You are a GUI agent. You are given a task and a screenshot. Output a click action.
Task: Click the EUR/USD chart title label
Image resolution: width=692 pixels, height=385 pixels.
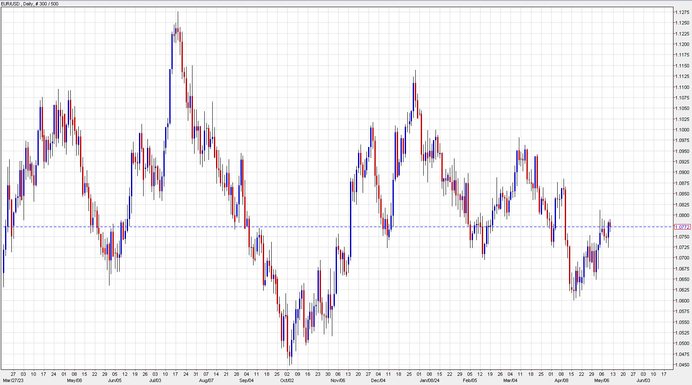pos(11,3)
